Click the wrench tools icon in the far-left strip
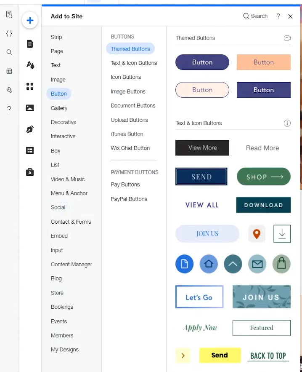Viewport: 302px width, 372px height. [9, 90]
